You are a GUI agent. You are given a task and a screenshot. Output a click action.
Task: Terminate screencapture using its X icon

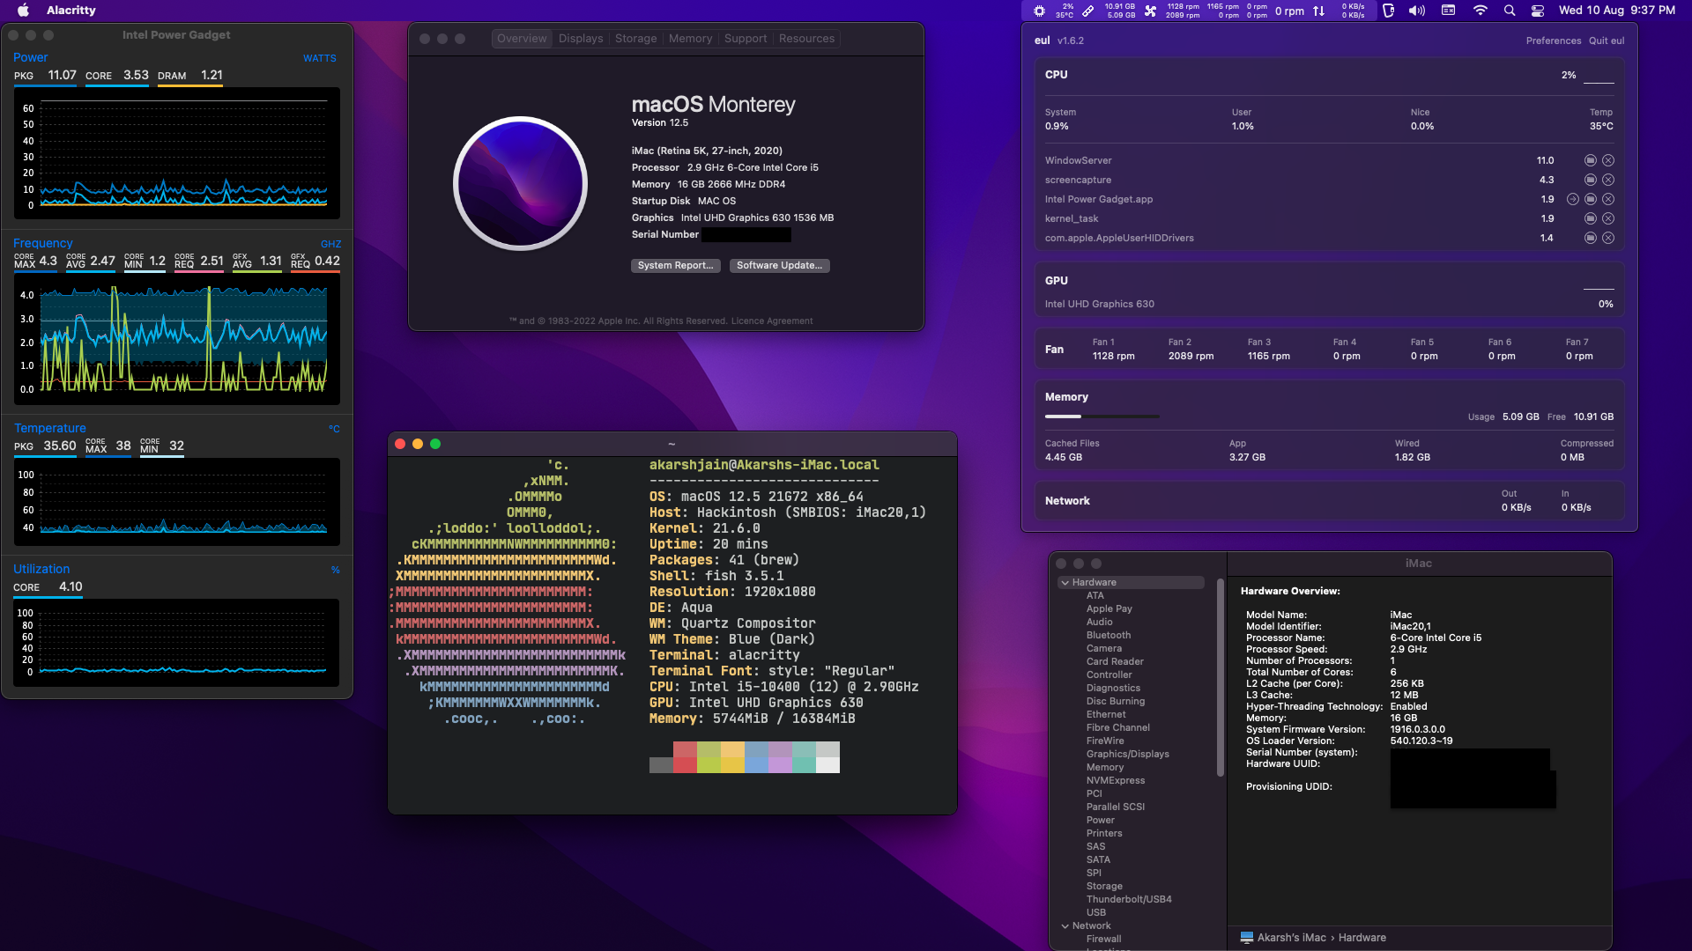[x=1608, y=180]
